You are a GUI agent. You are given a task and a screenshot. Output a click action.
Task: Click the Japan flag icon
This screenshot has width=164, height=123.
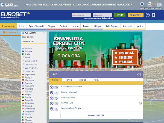pos(23,112)
